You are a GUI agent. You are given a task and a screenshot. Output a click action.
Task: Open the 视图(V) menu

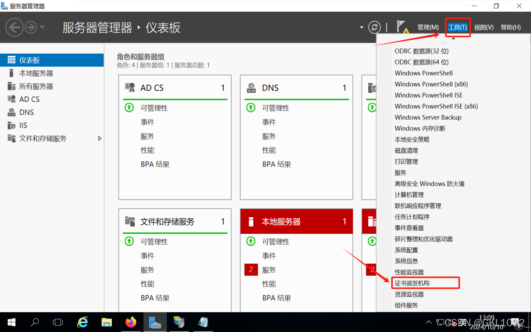(x=484, y=27)
